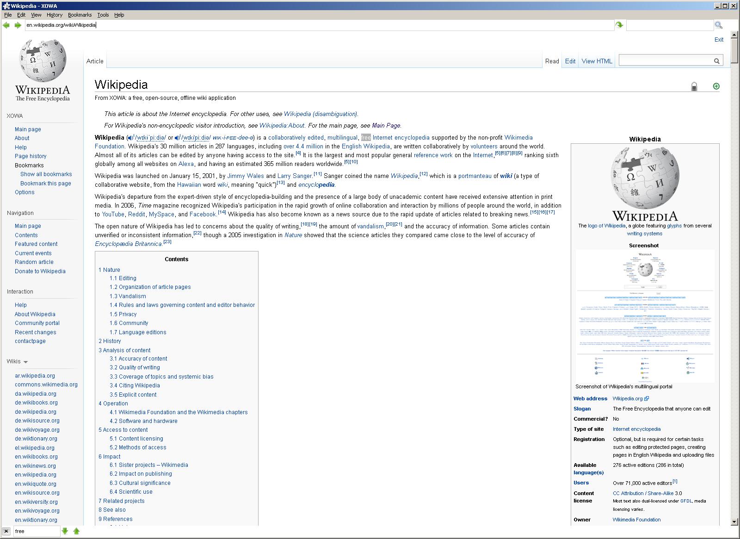Click the Exit link at top right
The width and height of the screenshot is (740, 539).
coord(719,40)
